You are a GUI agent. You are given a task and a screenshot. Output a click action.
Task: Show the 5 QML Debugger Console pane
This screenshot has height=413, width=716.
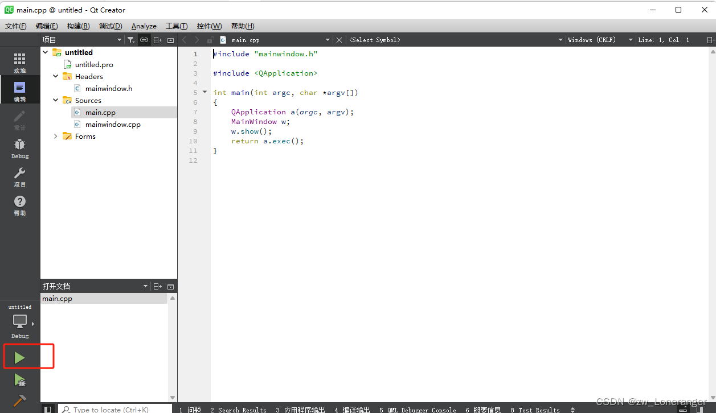tap(418, 410)
